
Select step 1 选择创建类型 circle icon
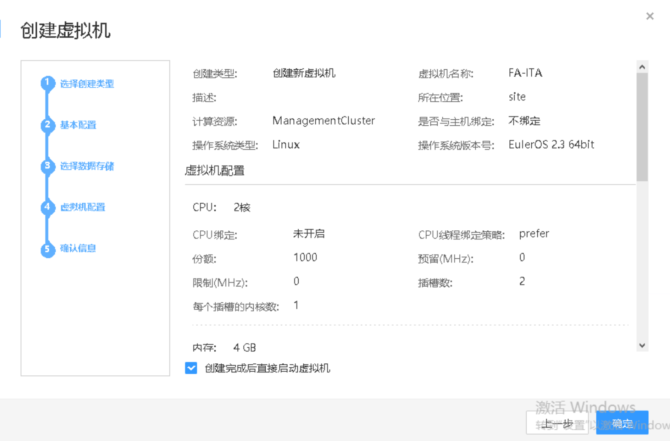tap(47, 83)
